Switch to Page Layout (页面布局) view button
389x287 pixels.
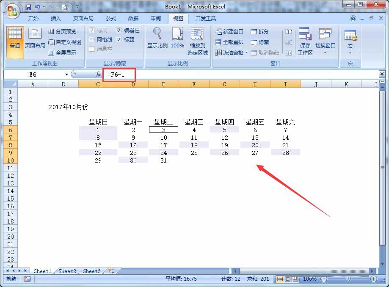pos(35,38)
